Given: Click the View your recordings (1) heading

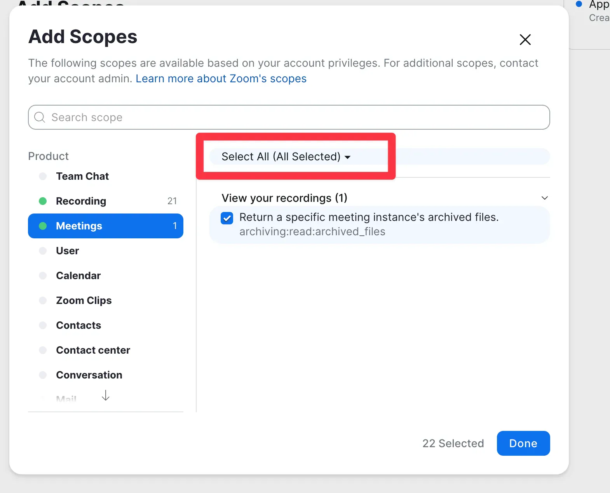Looking at the screenshot, I should pyautogui.click(x=284, y=198).
